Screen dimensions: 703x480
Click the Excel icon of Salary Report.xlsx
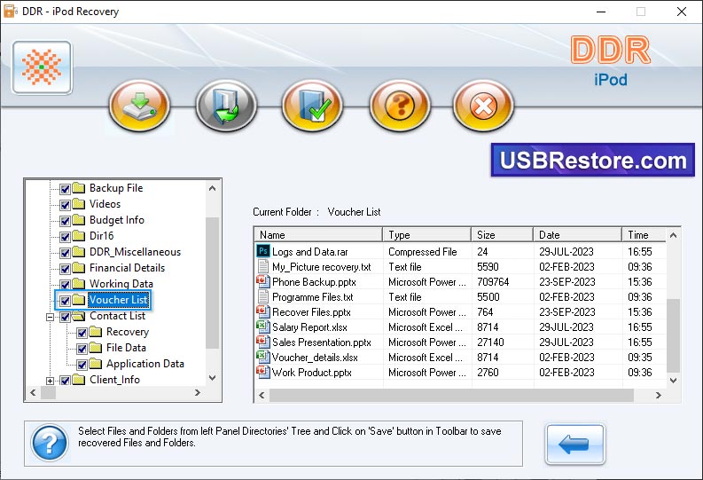(x=262, y=327)
